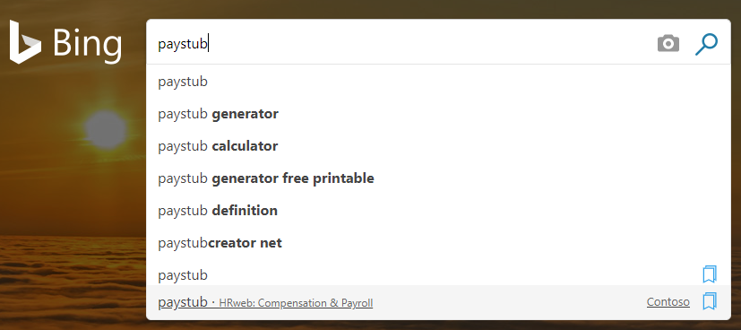741x330 pixels.
Task: Click bookmark icon next to Contoso
Action: [710, 301]
